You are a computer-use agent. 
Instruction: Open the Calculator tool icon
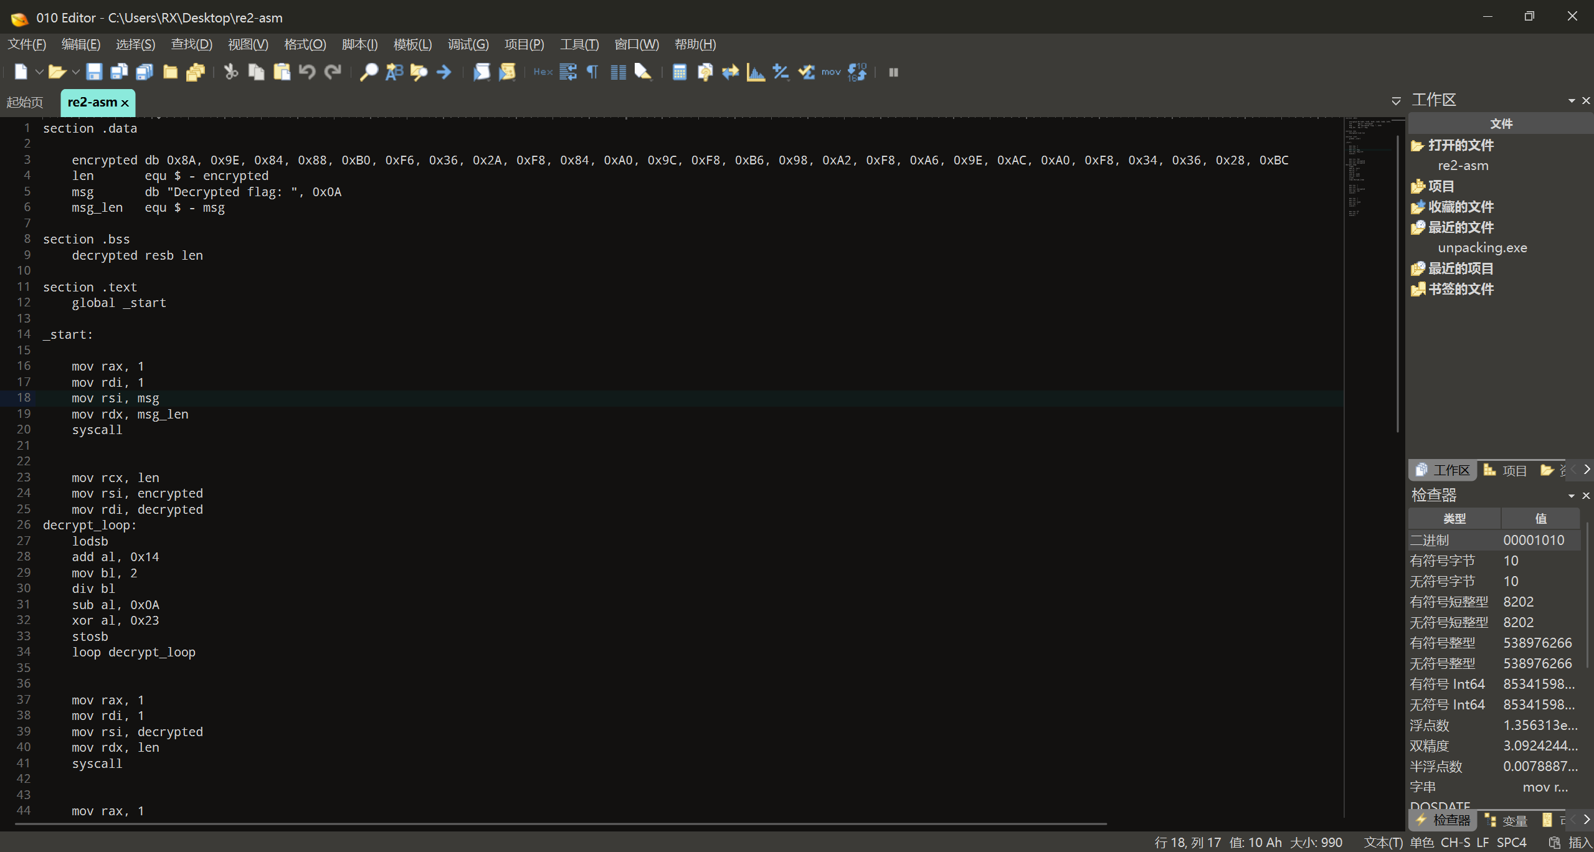[680, 72]
